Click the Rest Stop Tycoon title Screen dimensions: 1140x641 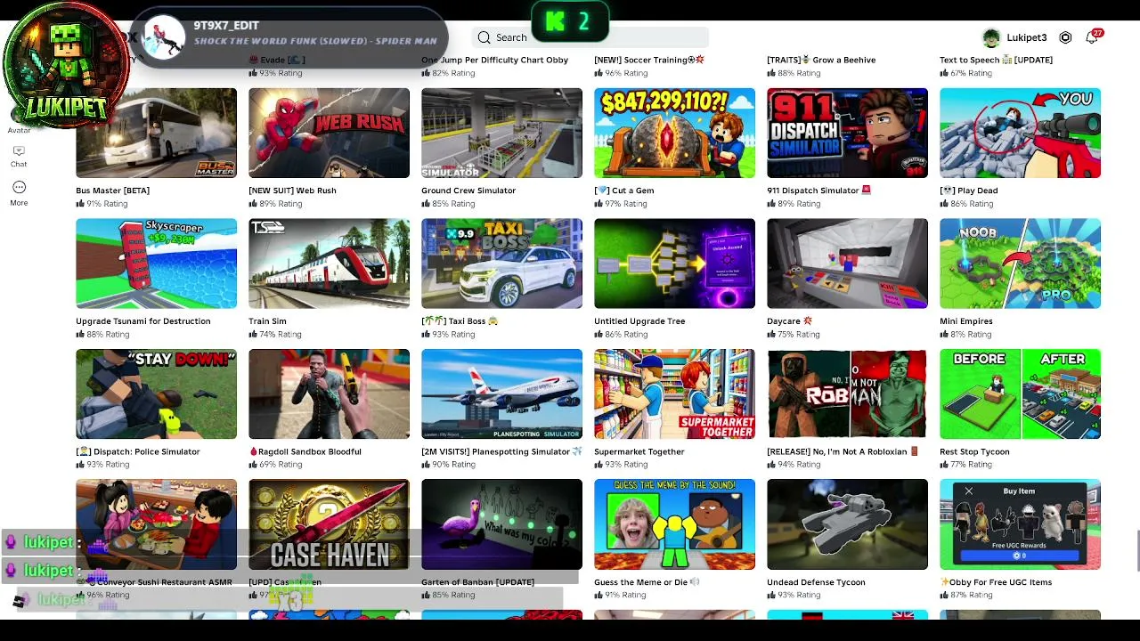pos(974,452)
